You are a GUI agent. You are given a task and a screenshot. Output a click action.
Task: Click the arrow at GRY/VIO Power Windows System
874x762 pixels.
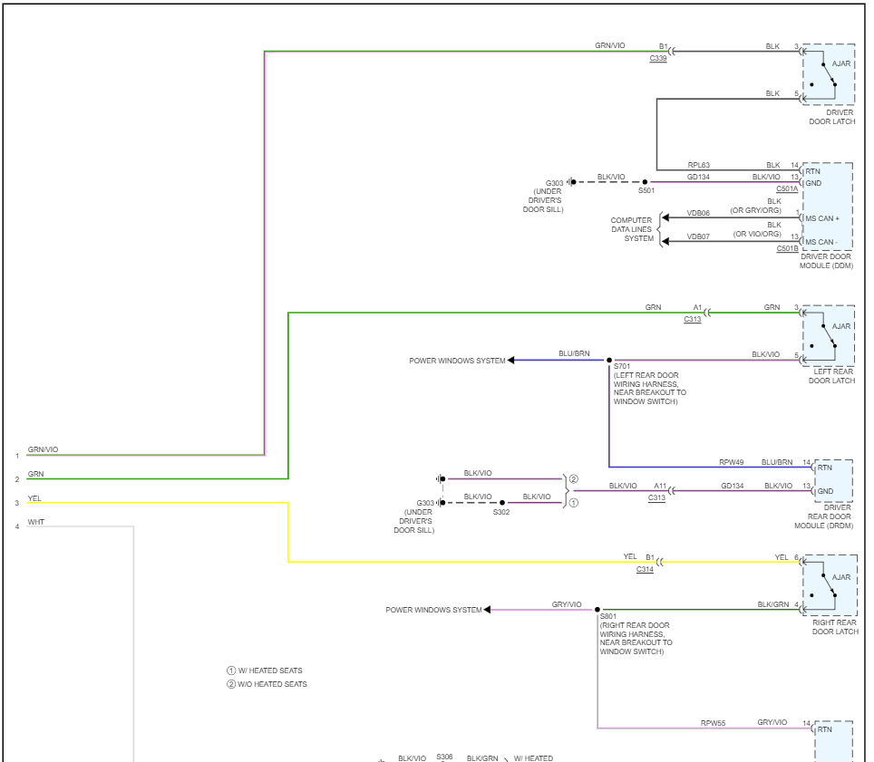click(x=488, y=610)
